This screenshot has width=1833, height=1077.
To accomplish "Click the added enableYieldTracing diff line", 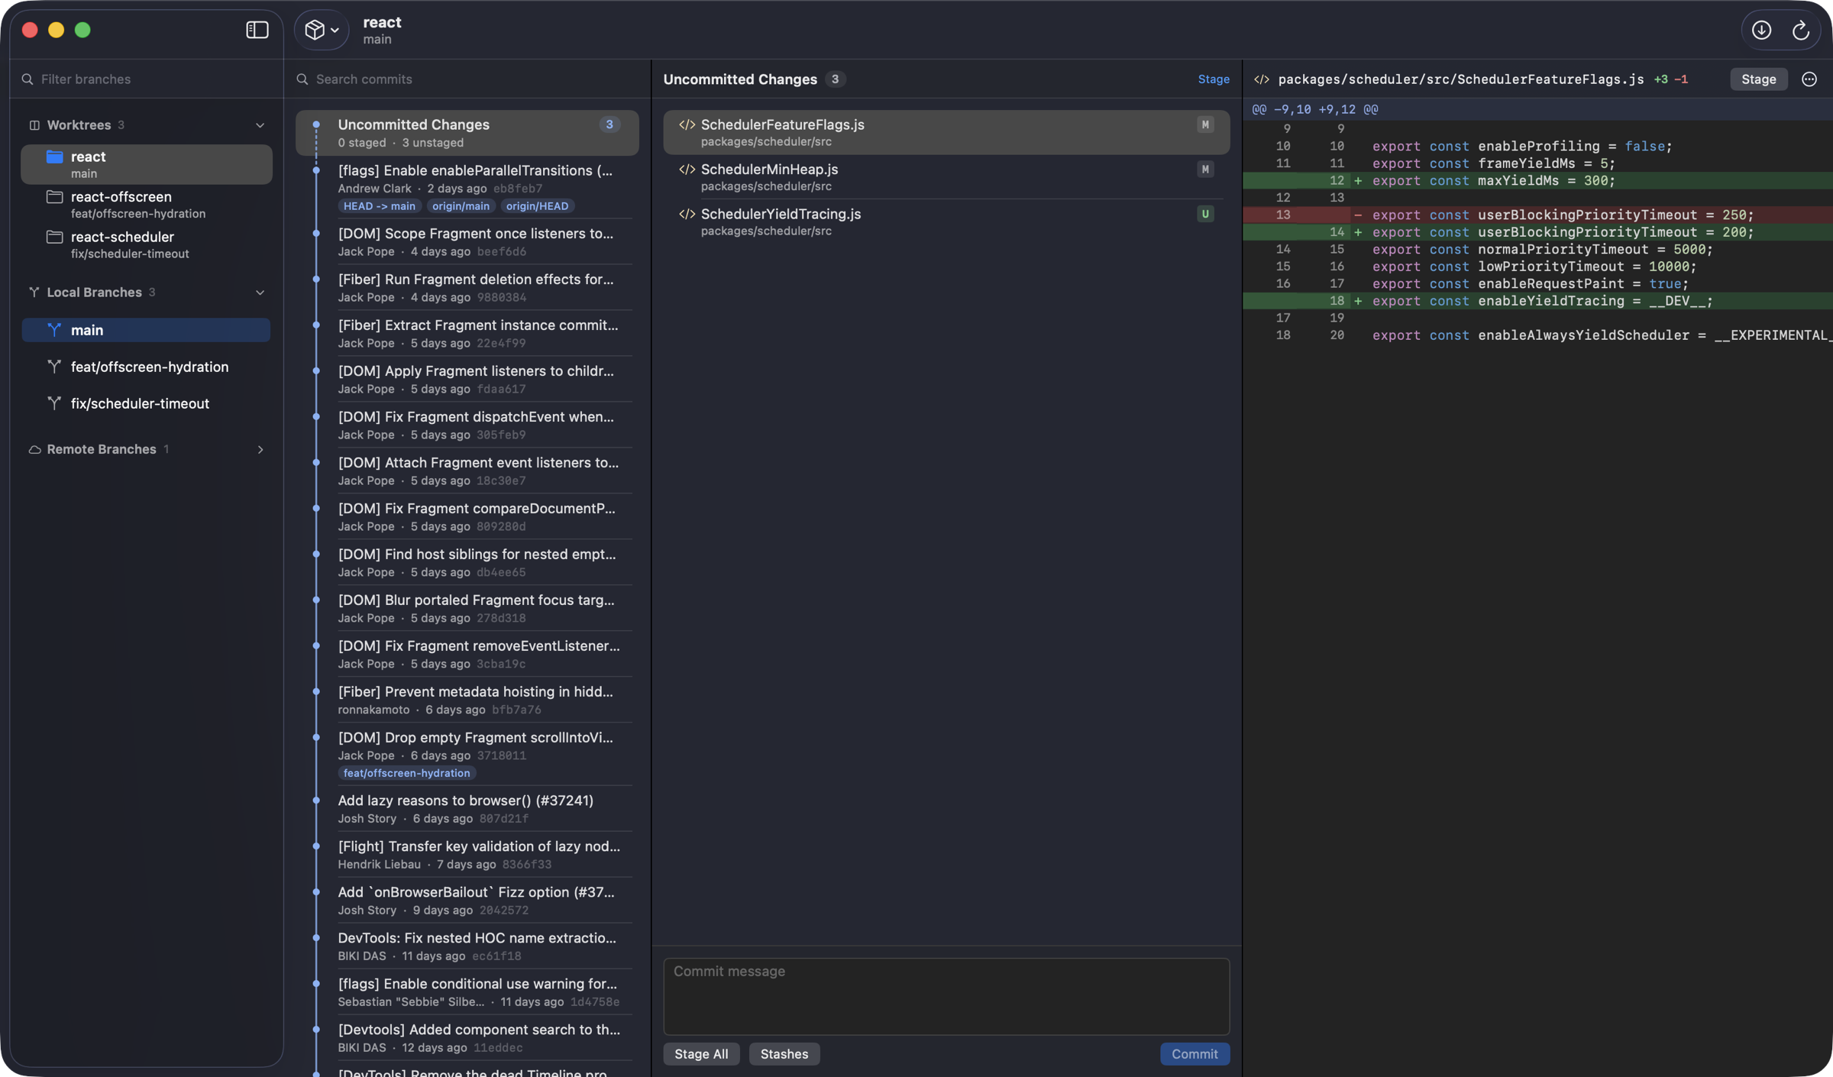I will click(1537, 301).
